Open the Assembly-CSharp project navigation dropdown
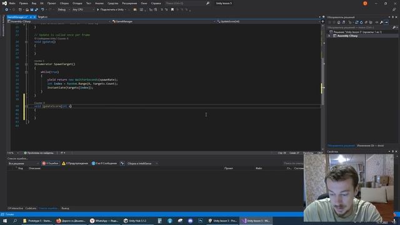 59,21
